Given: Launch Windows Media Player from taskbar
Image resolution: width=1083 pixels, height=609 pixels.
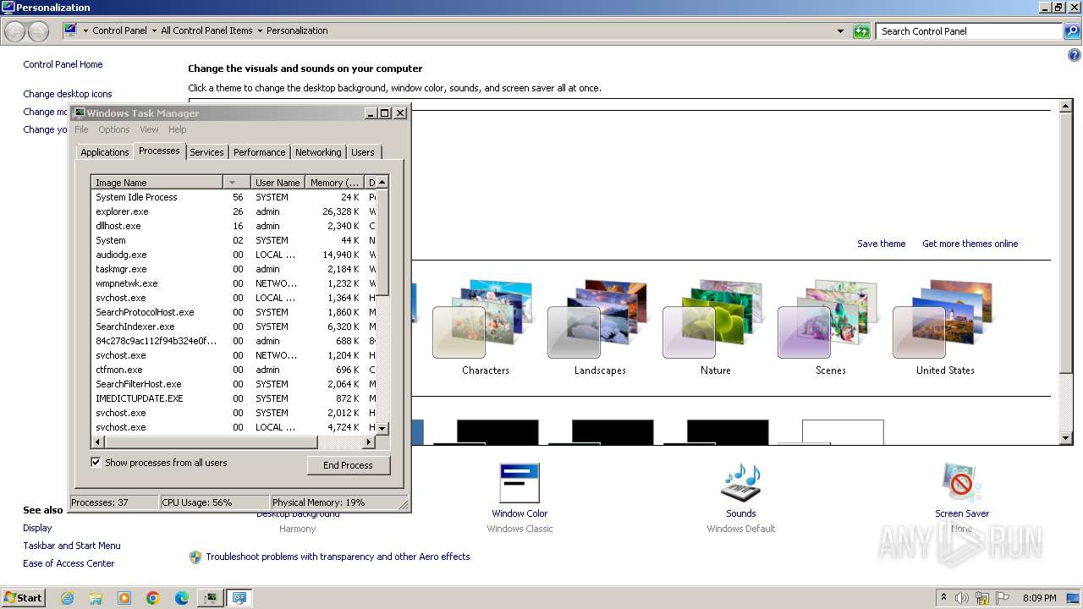Looking at the screenshot, I should [124, 598].
